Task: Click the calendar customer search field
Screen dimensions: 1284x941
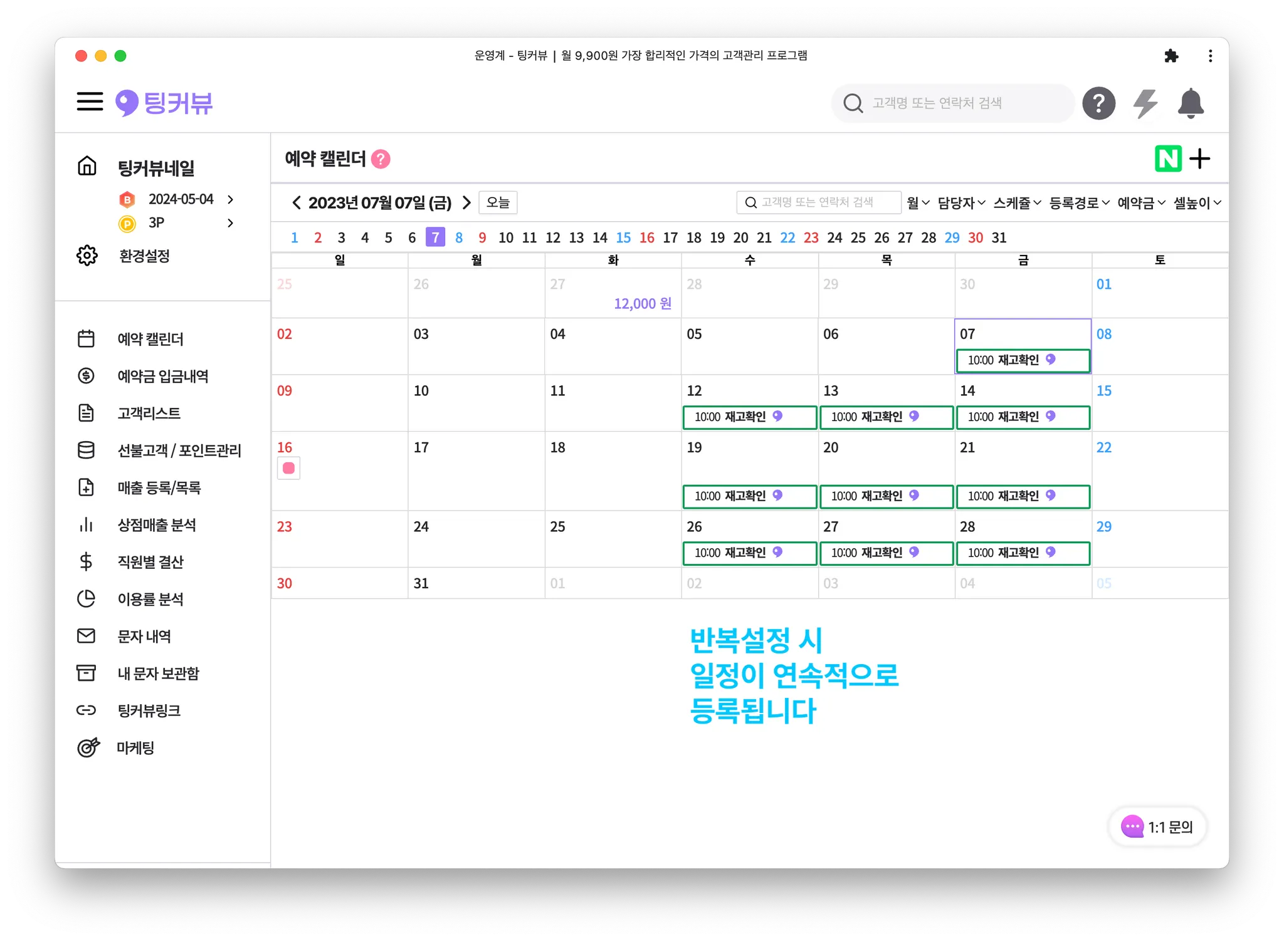Action: (x=818, y=202)
